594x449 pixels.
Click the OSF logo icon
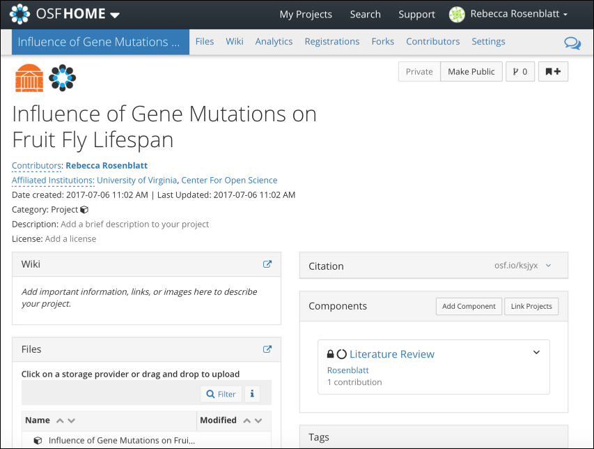[19, 14]
